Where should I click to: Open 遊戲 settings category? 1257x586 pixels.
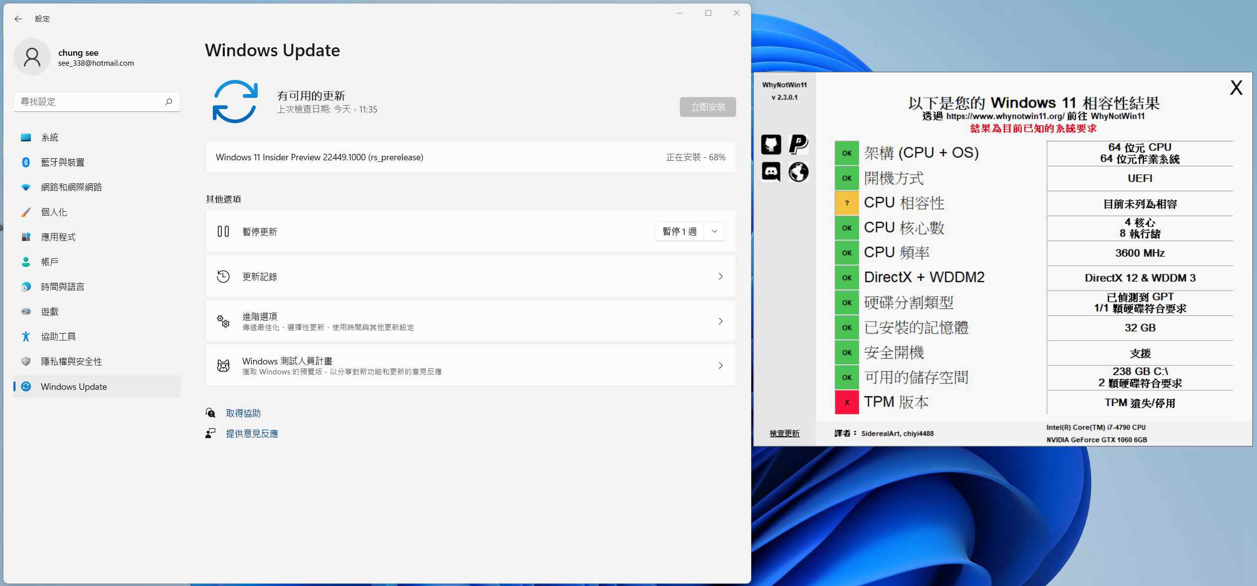97,312
